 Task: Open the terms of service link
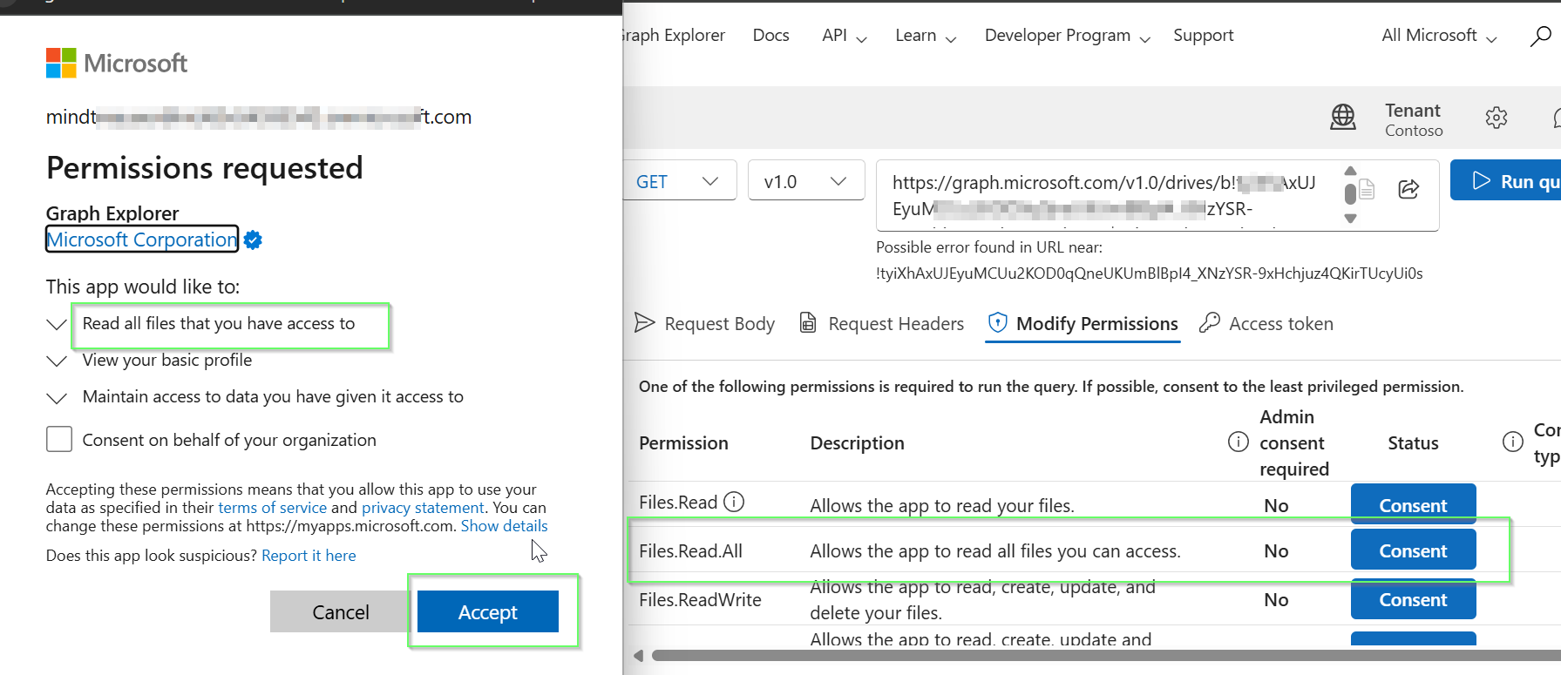[272, 508]
